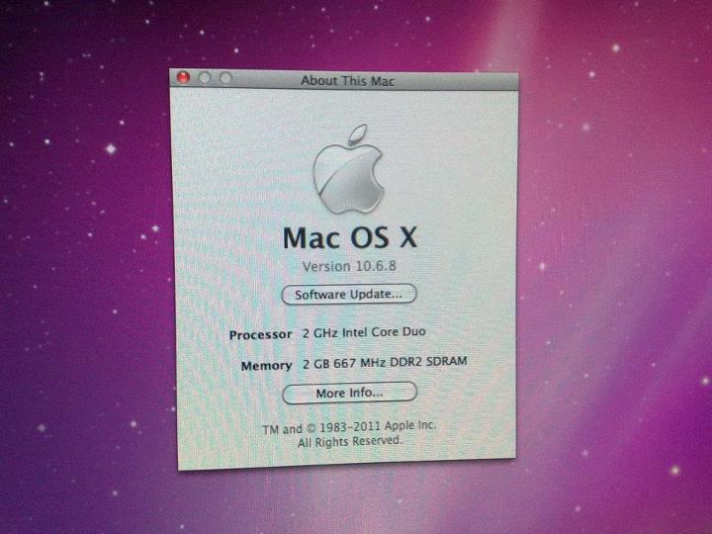Select the 2 GHz Intel Core Duo text

[x=364, y=332]
